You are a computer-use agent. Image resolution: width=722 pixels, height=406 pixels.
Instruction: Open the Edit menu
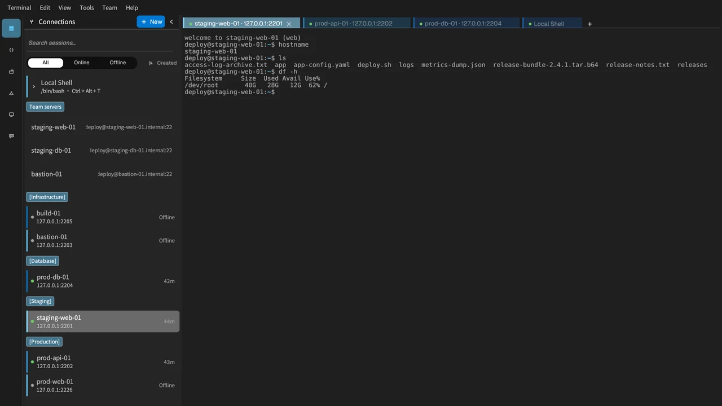[45, 8]
